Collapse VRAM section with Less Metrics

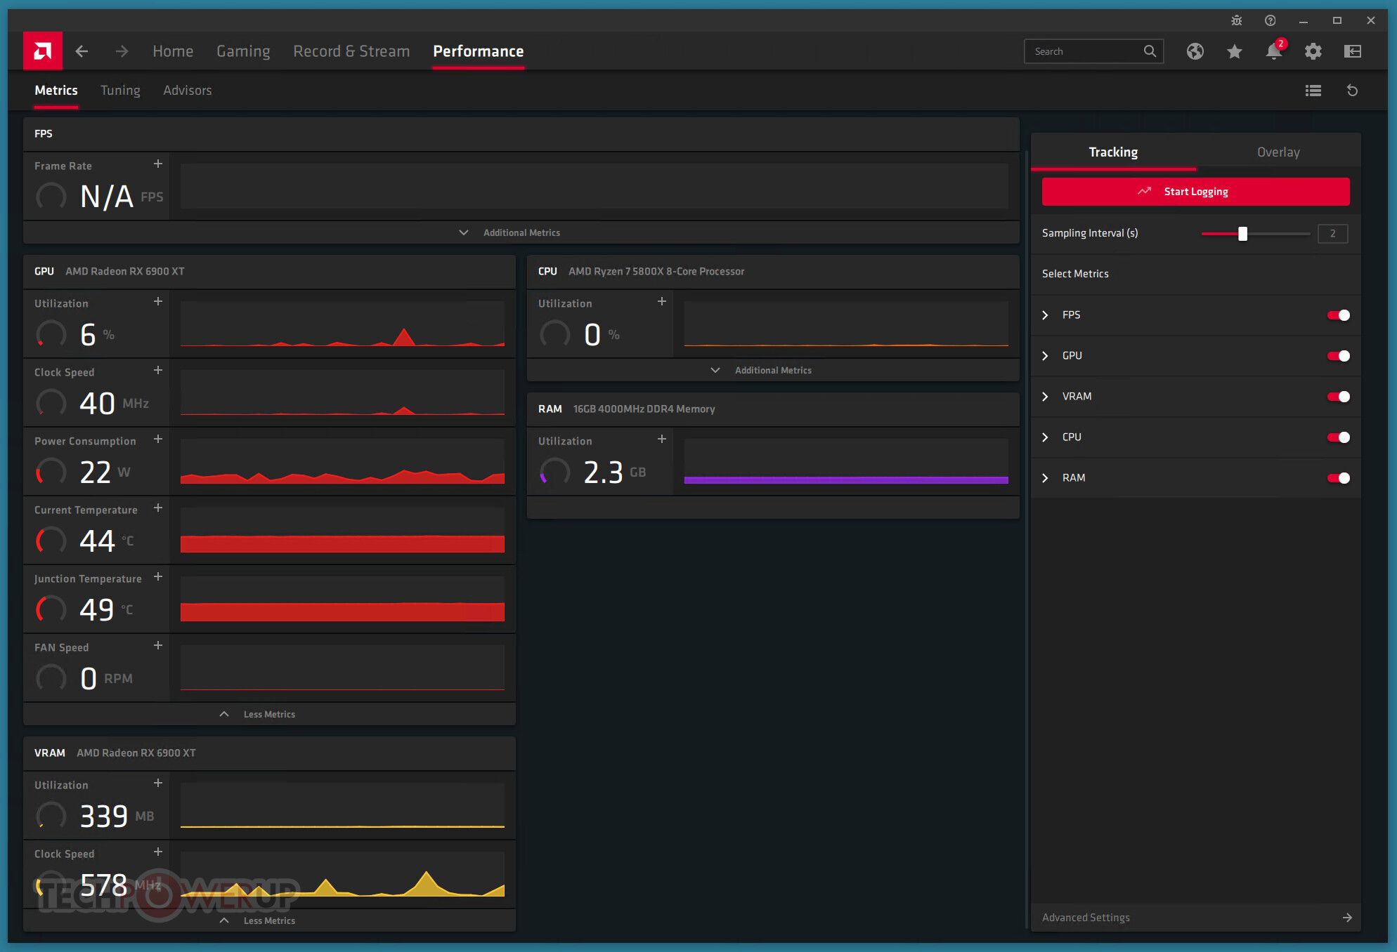coord(269,920)
